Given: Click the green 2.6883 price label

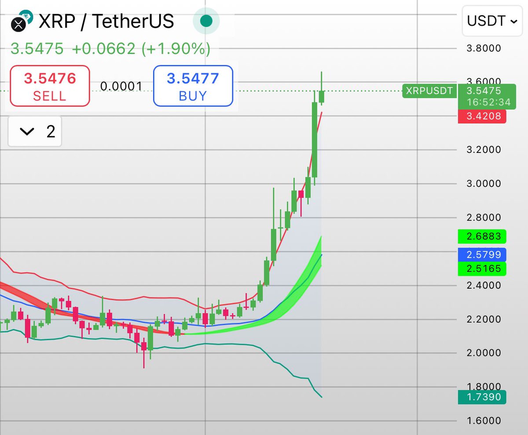Looking at the screenshot, I should pyautogui.click(x=482, y=236).
